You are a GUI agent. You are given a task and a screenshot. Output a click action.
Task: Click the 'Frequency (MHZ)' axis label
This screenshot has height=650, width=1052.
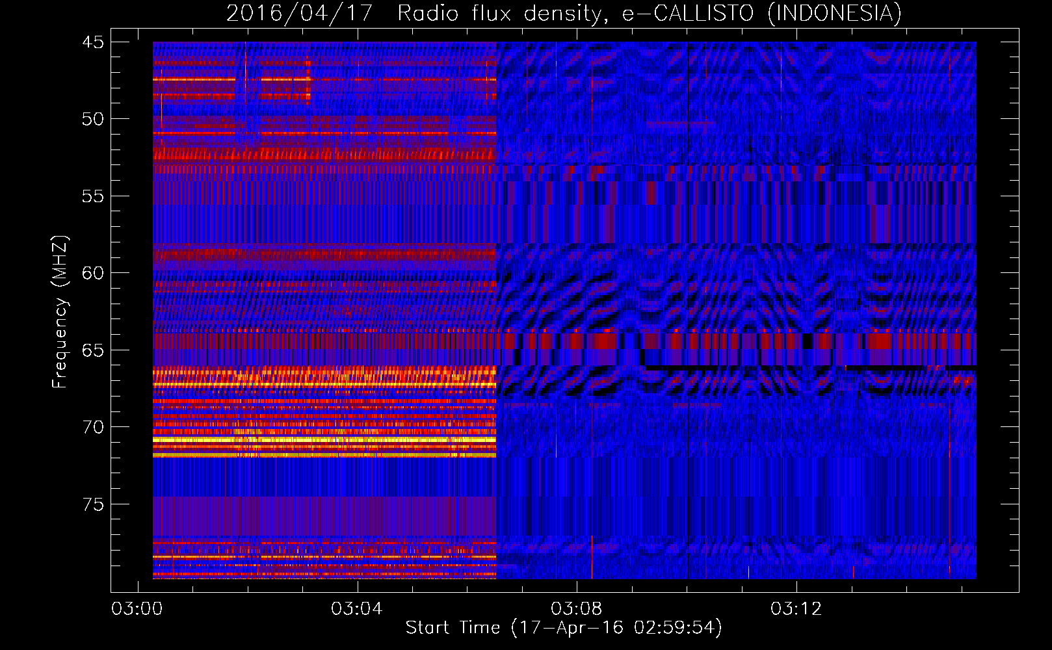60,312
